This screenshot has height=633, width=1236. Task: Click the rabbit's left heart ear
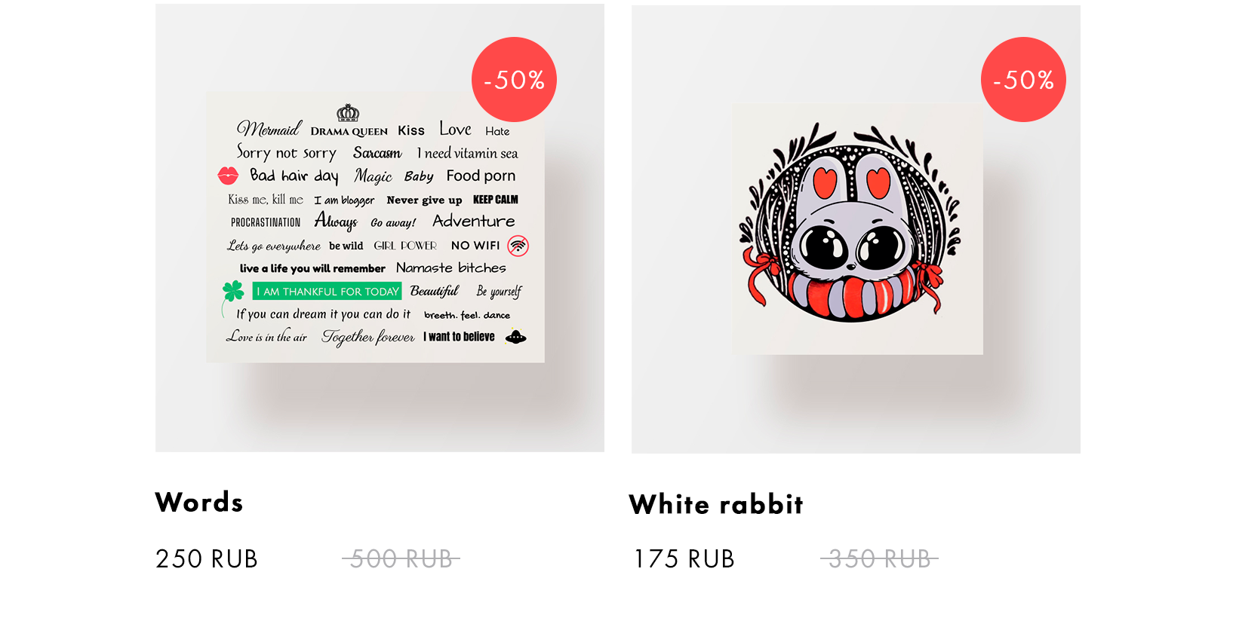826,182
